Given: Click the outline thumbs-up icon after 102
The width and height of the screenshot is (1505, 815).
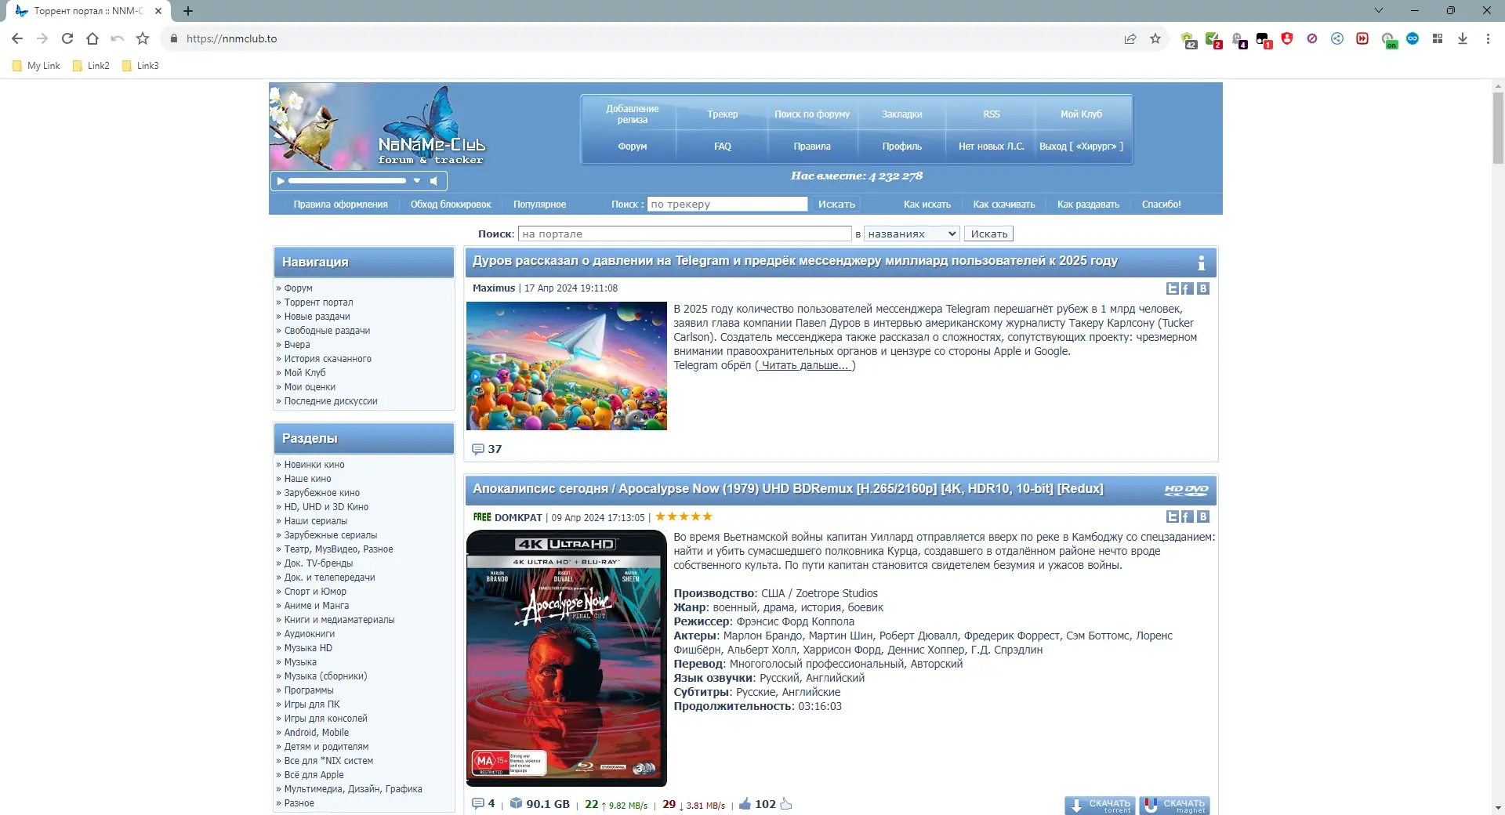Looking at the screenshot, I should (786, 804).
